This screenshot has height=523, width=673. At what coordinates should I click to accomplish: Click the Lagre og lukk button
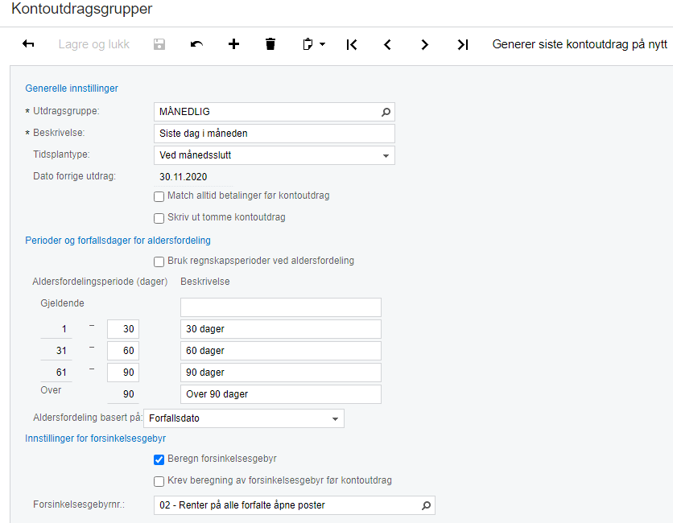click(x=93, y=44)
